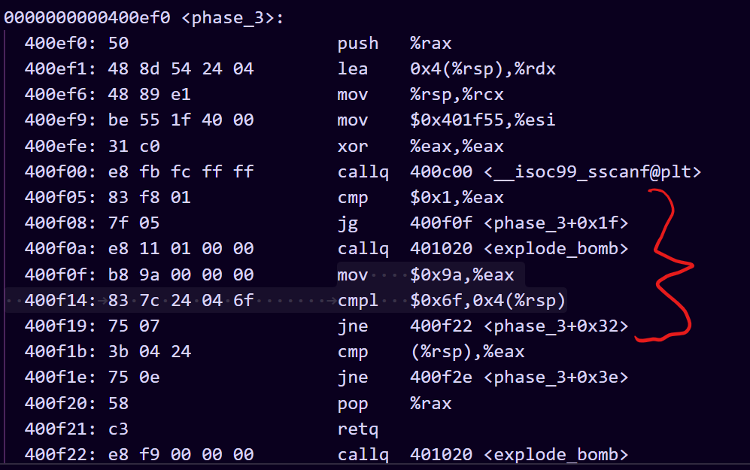Click the %rsp,%rcx operands of mov
Screen dimensions: 750x470
click(x=457, y=95)
